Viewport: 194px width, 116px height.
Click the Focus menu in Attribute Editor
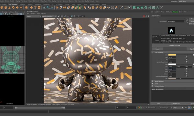[163, 12]
